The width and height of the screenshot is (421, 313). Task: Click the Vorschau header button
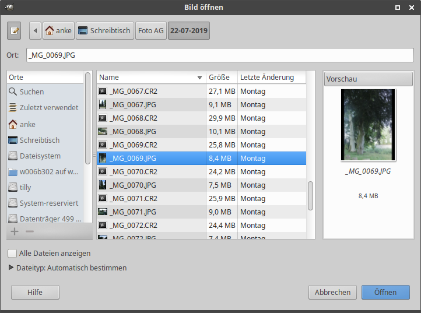368,79
